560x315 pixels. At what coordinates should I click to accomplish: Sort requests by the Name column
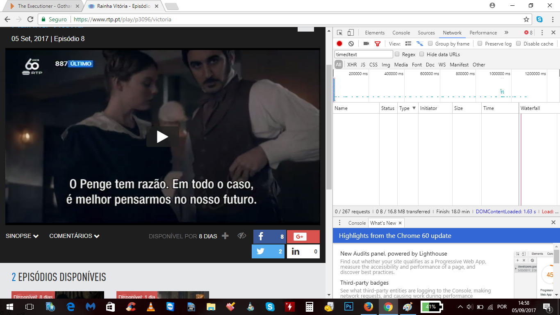[356, 108]
